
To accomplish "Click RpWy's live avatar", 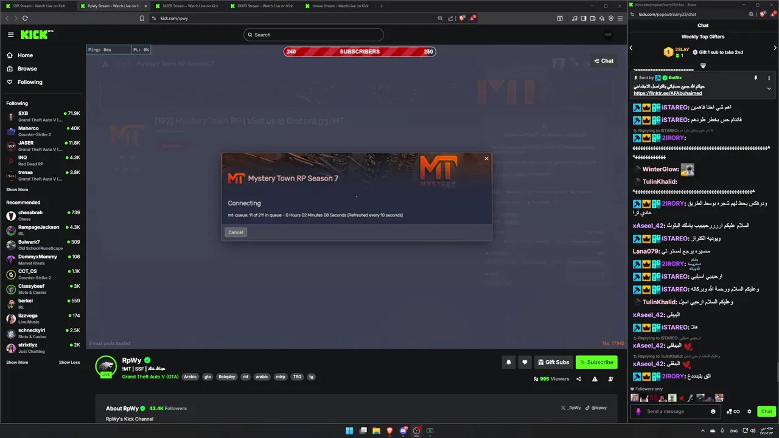I will point(106,366).
